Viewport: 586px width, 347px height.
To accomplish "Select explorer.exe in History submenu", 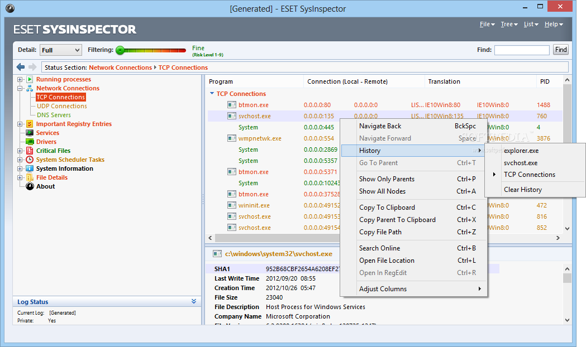I will (x=535, y=151).
